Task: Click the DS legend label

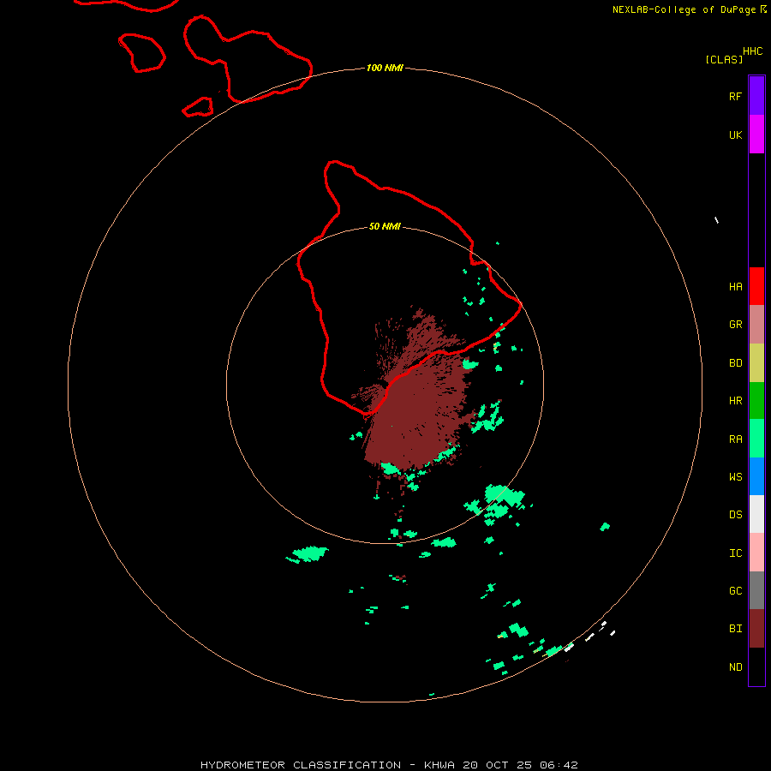Action: pos(735,515)
